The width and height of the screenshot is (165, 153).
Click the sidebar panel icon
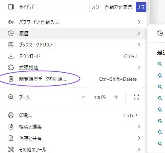pyautogui.click(x=11, y=7)
